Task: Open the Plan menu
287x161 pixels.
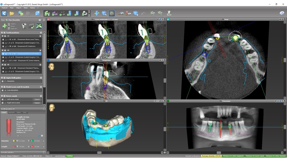Action: (x=12, y=8)
